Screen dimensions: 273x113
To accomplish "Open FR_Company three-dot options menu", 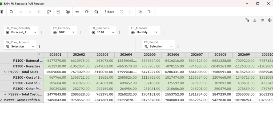I will (x=119, y=32).
